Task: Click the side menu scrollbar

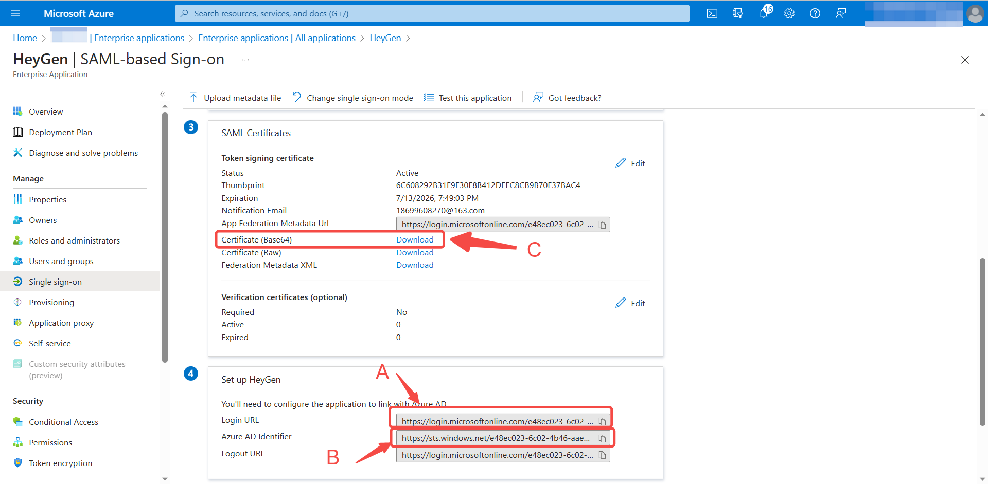Action: (x=165, y=237)
